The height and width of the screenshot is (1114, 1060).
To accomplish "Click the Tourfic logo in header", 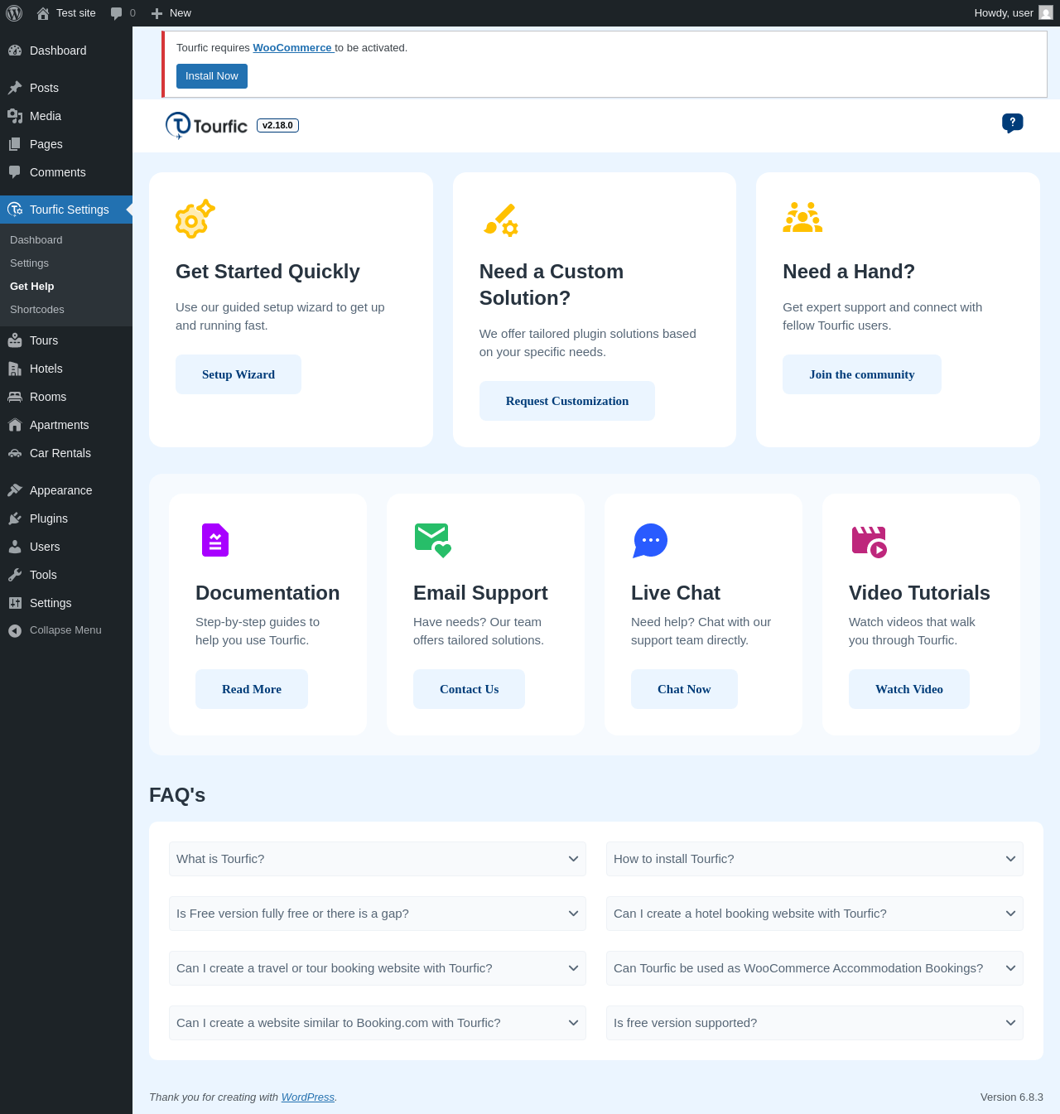I will 206,126.
